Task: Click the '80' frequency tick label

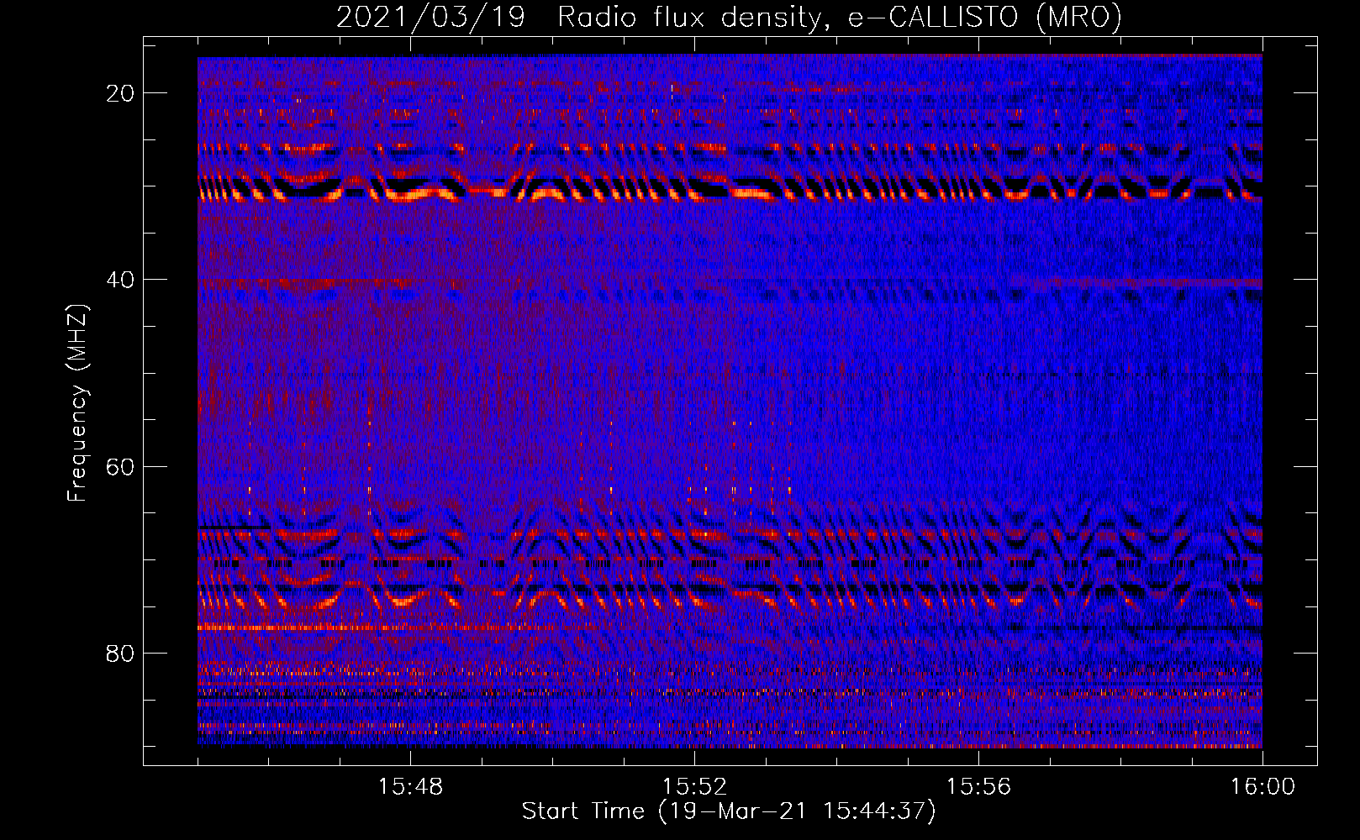Action: [x=120, y=654]
